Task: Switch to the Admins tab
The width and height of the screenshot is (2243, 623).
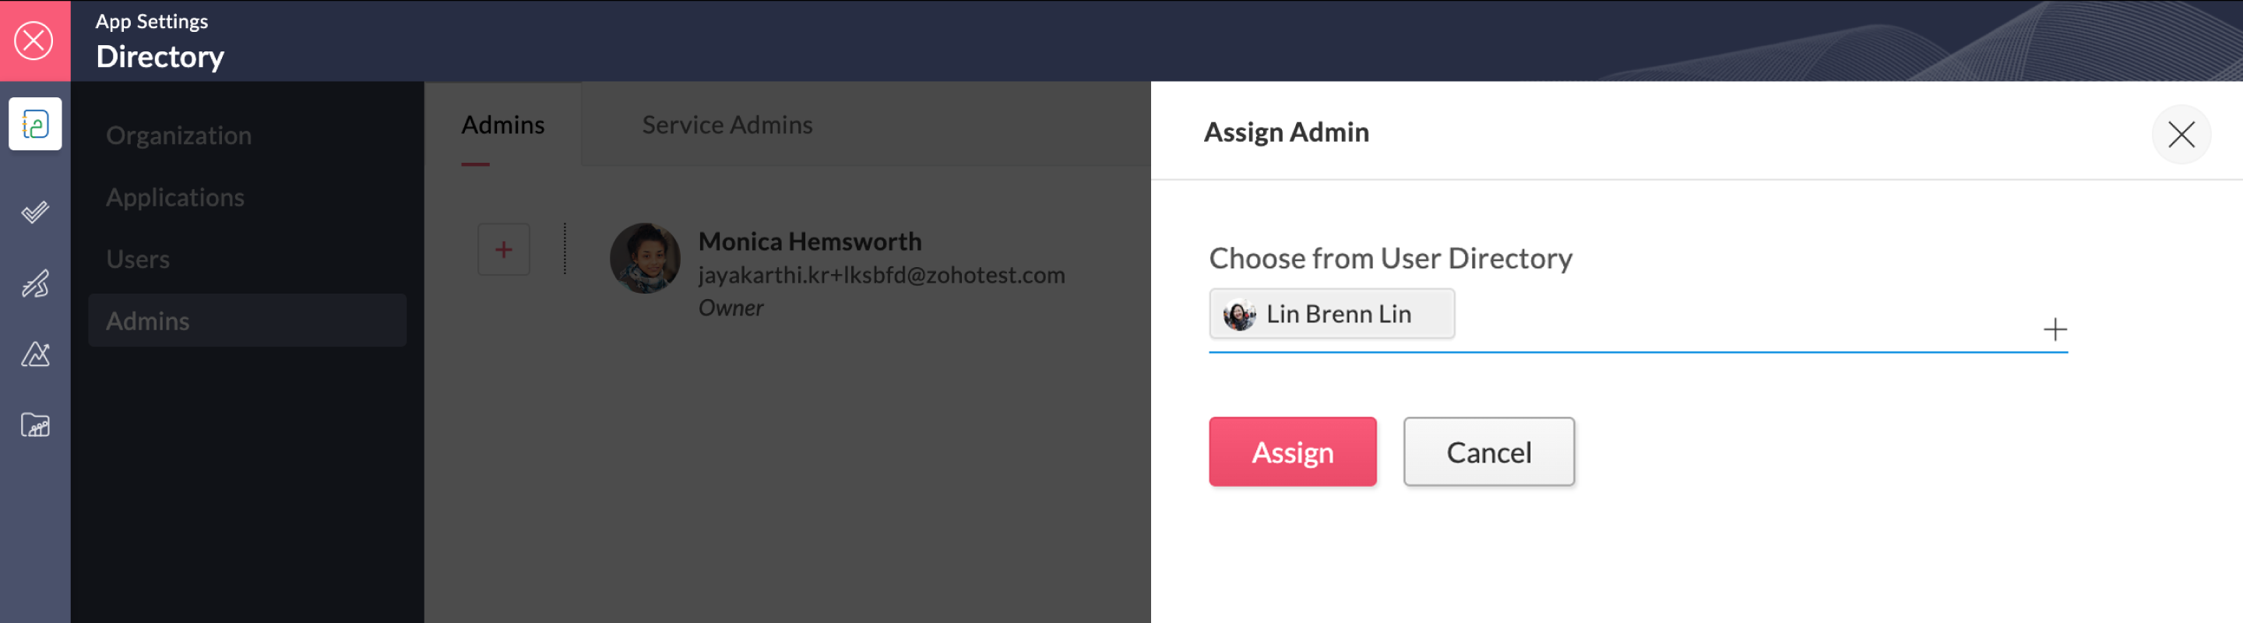Action: 502,125
